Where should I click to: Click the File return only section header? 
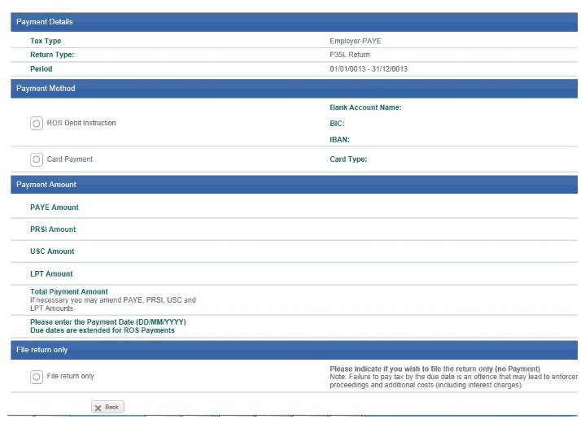click(42, 350)
